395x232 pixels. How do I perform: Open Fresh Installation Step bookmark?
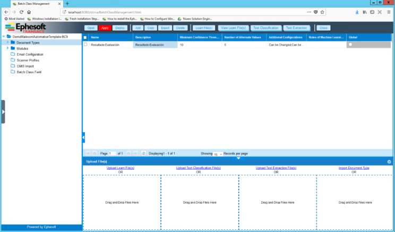(82, 19)
